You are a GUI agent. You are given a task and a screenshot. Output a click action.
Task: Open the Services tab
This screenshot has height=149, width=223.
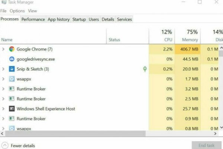pyautogui.click(x=125, y=19)
